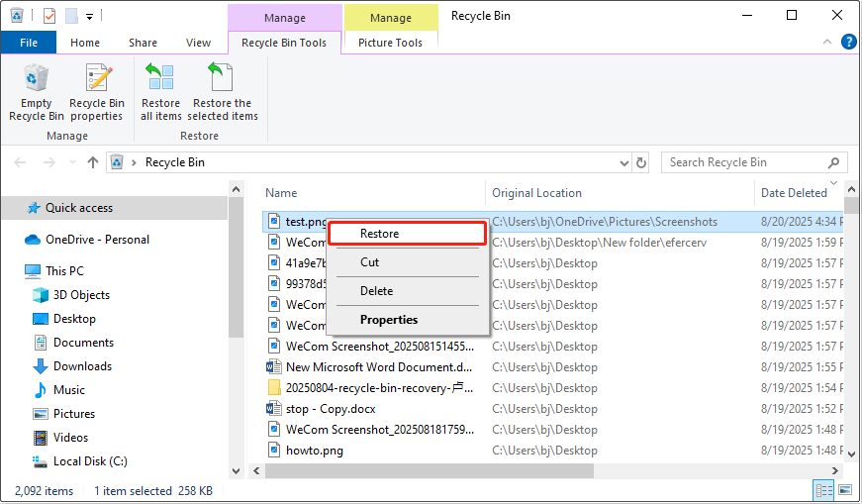Viewport: 862px width, 504px height.
Task: Click the file list scroll down arrow
Action: [851, 454]
